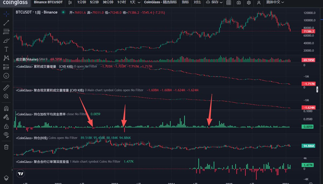This screenshot has height=184, width=323.
Task: Select the ruler measure tool
Action: [x=6, y=87]
